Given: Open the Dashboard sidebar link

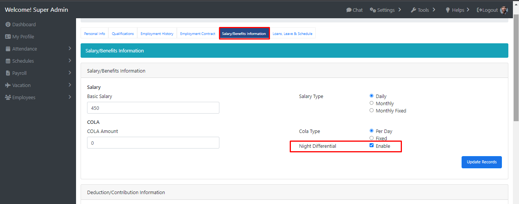Looking at the screenshot, I should [x=24, y=24].
